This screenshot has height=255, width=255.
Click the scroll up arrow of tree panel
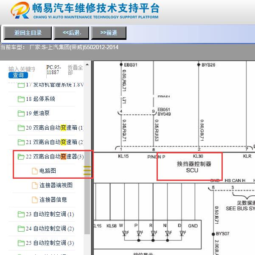tap(87, 64)
